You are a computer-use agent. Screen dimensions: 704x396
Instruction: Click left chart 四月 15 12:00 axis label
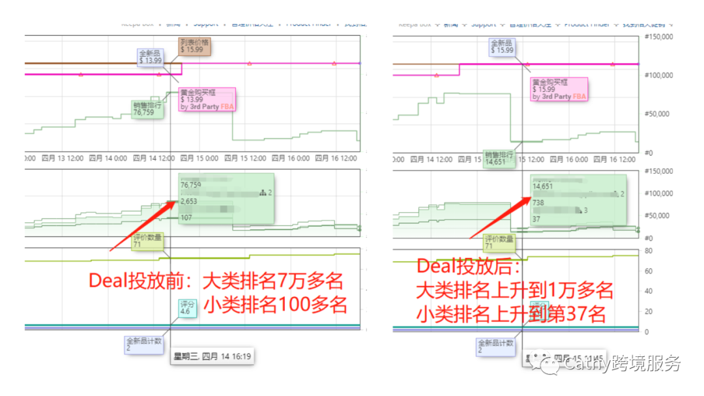[245, 158]
